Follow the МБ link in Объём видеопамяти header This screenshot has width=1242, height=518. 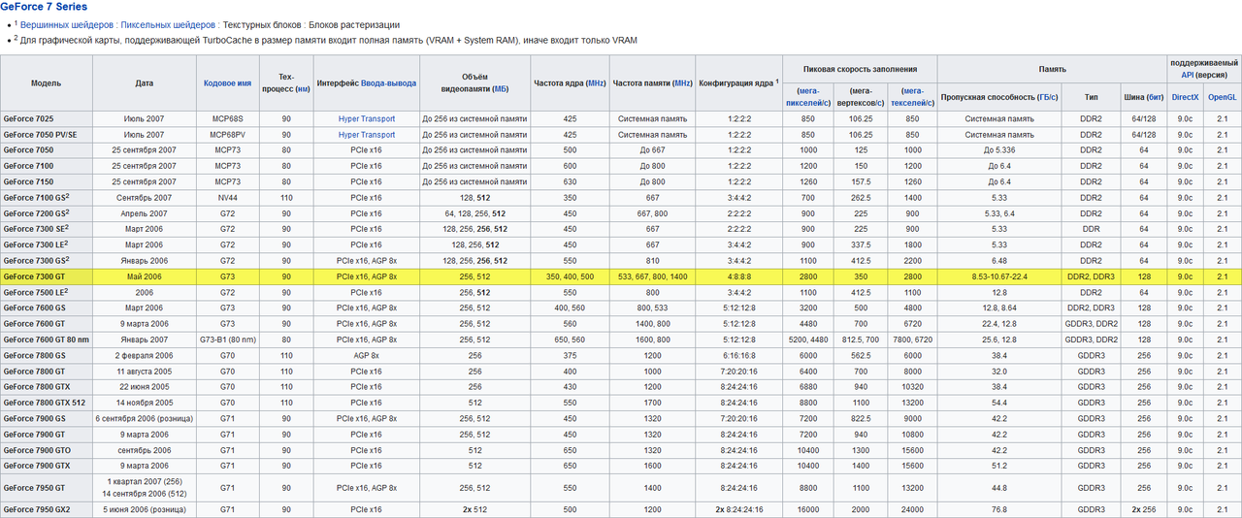(501, 89)
